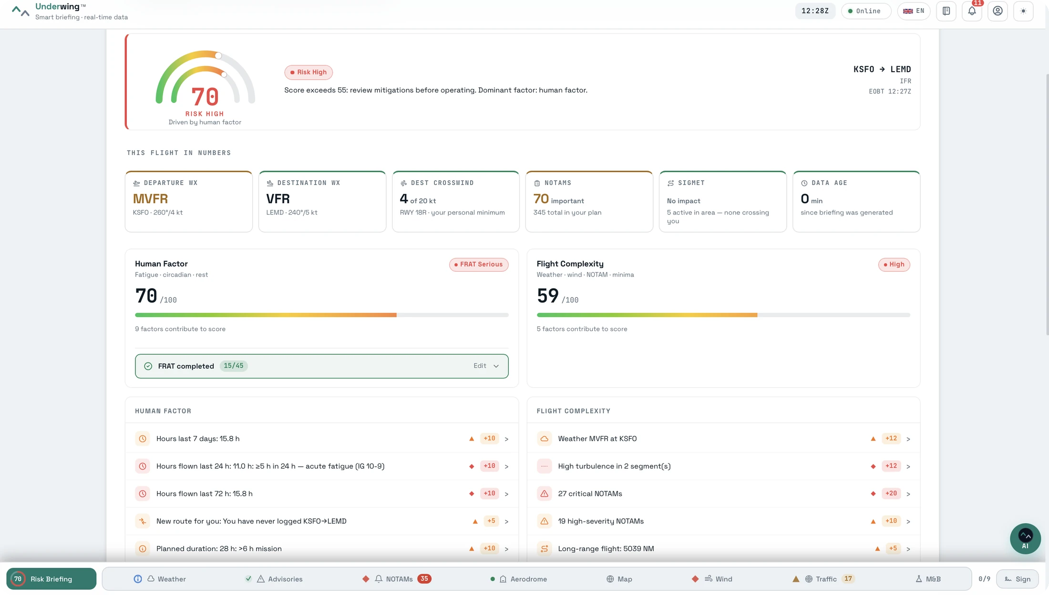1049x595 pixels.
Task: Click the Planned duration info icon
Action: tap(143, 549)
